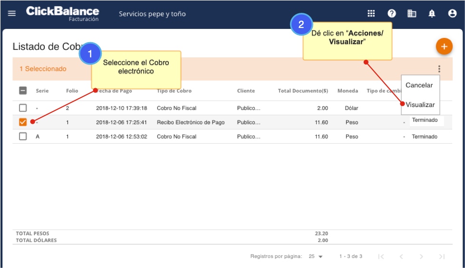Toggle the select-all header checkbox
The height and width of the screenshot is (268, 465).
(x=23, y=91)
